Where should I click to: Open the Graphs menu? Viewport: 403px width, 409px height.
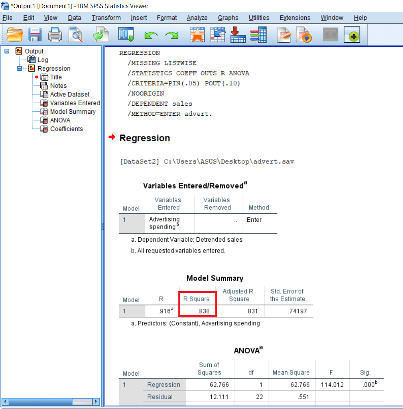[228, 18]
